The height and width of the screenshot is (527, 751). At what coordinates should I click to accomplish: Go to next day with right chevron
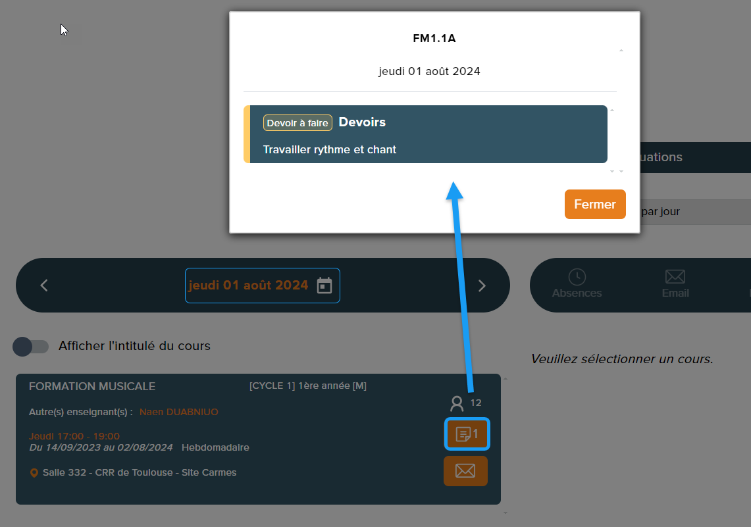(x=482, y=286)
